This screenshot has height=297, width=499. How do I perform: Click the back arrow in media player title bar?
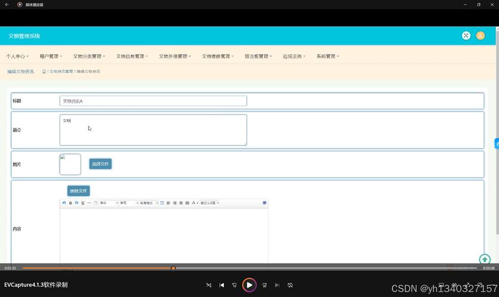pos(7,5)
